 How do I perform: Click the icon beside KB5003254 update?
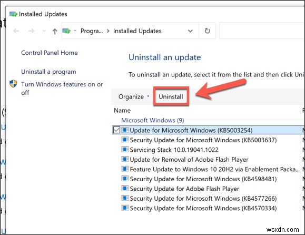coord(125,130)
